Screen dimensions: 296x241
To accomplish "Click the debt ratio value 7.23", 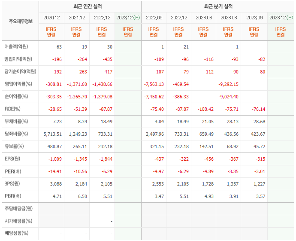I will point(57,122).
